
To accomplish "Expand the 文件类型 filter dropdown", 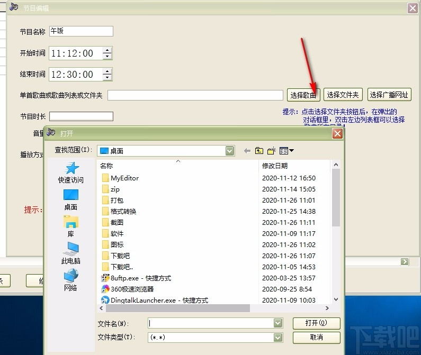I will [278, 338].
